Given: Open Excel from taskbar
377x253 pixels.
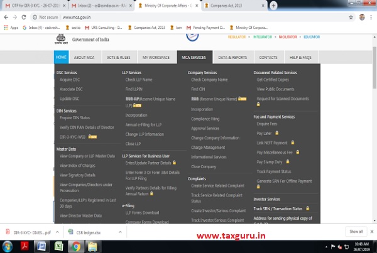Looking at the screenshot, I should [58, 247].
